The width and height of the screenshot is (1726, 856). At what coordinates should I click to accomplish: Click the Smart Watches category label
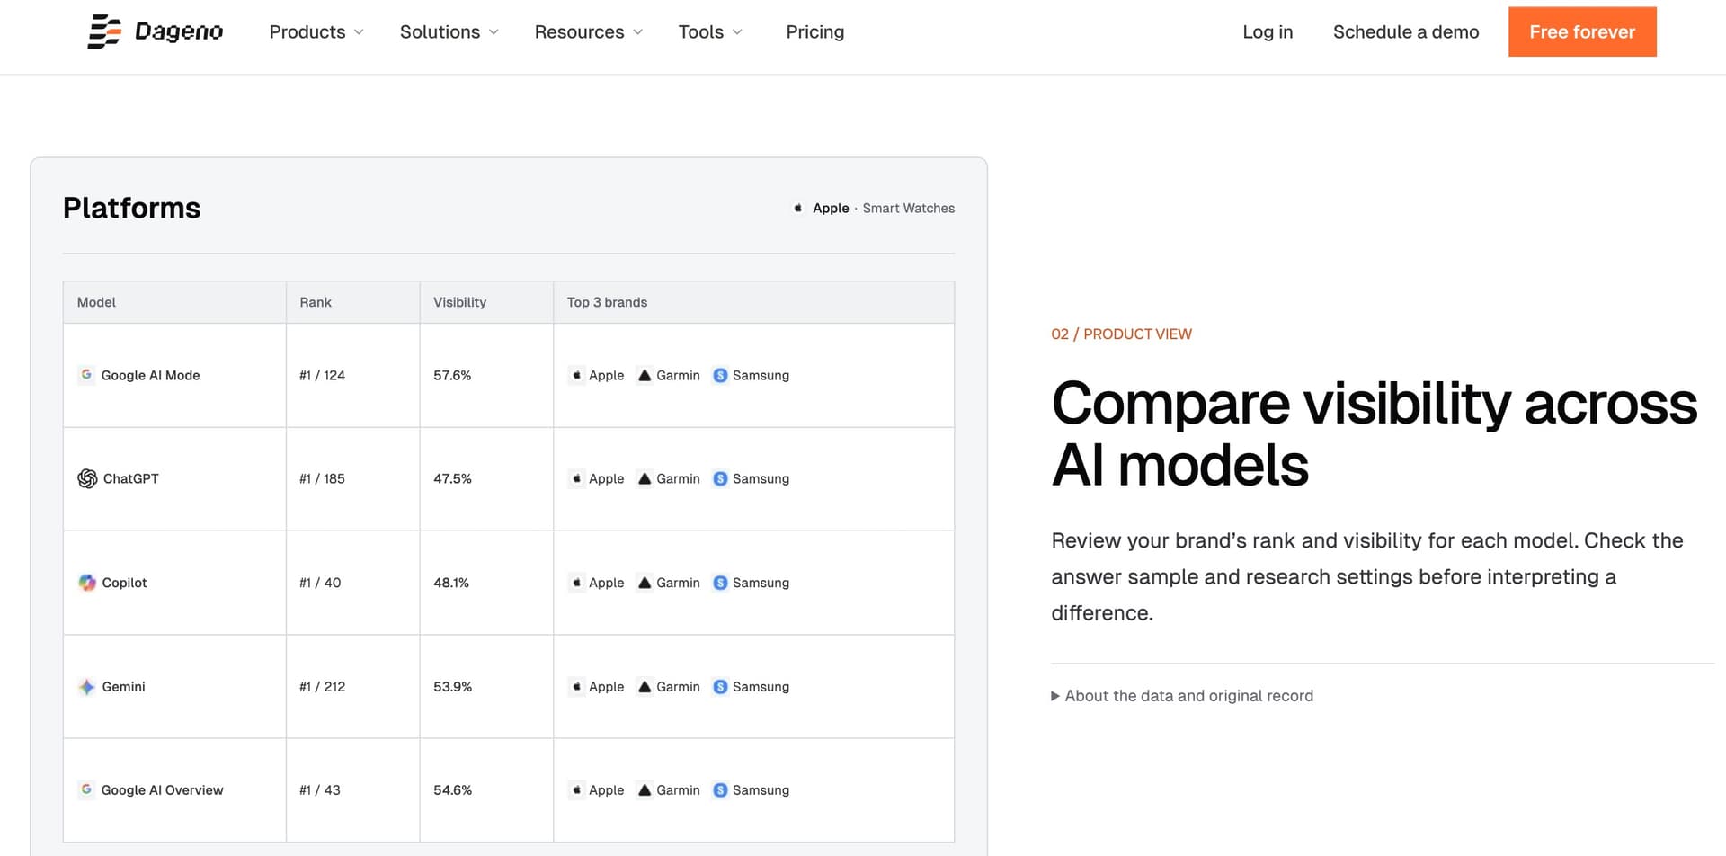point(909,208)
